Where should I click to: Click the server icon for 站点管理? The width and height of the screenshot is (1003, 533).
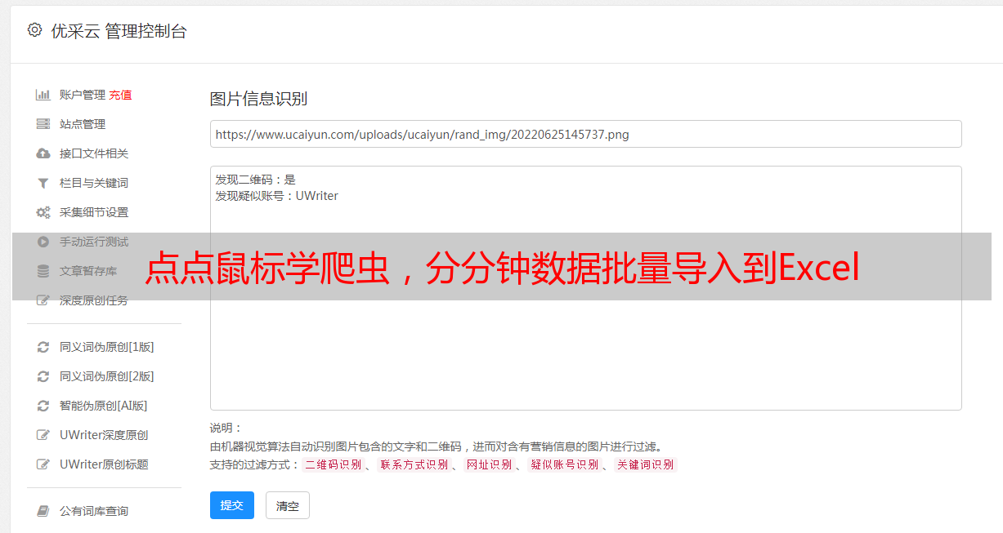click(x=43, y=124)
